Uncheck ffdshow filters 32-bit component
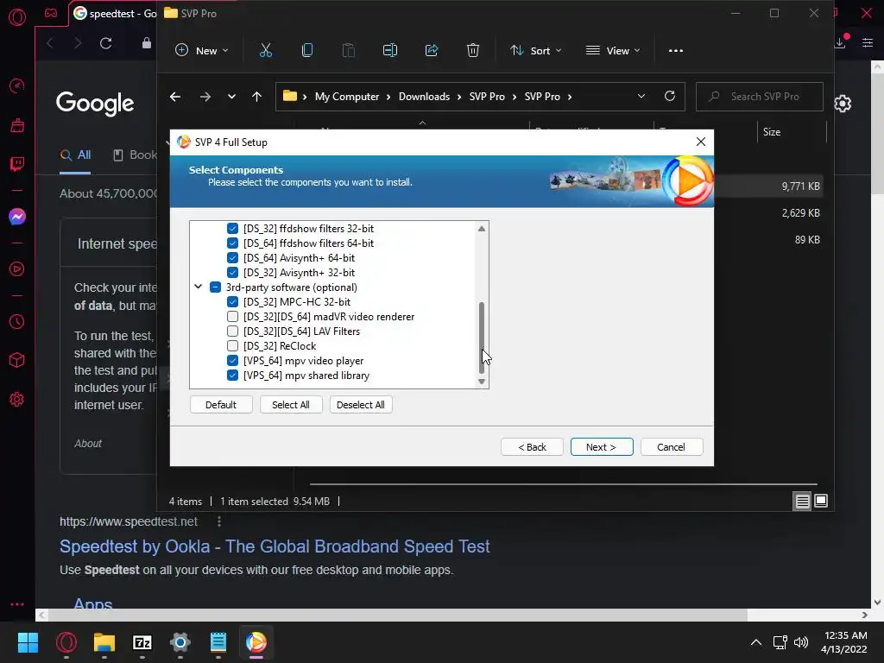 (x=232, y=228)
